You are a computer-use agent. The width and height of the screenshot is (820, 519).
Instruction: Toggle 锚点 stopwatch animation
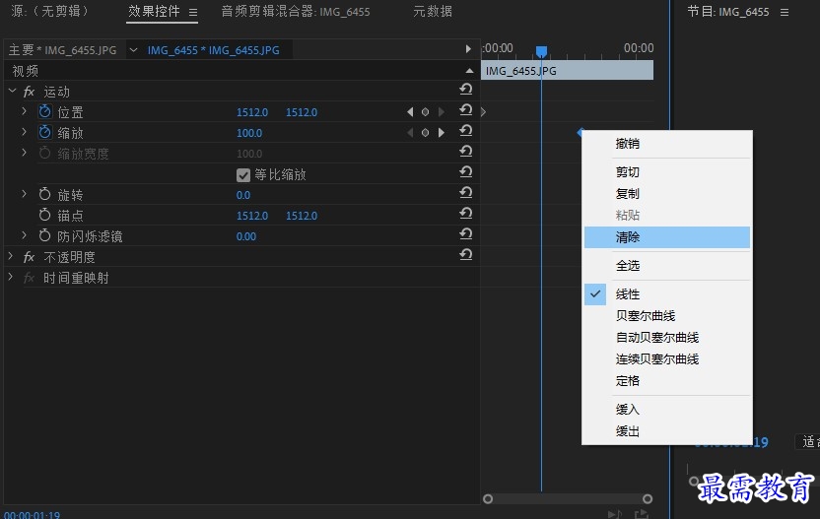point(45,215)
